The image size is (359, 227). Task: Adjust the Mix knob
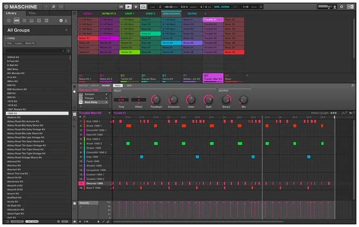(243, 100)
